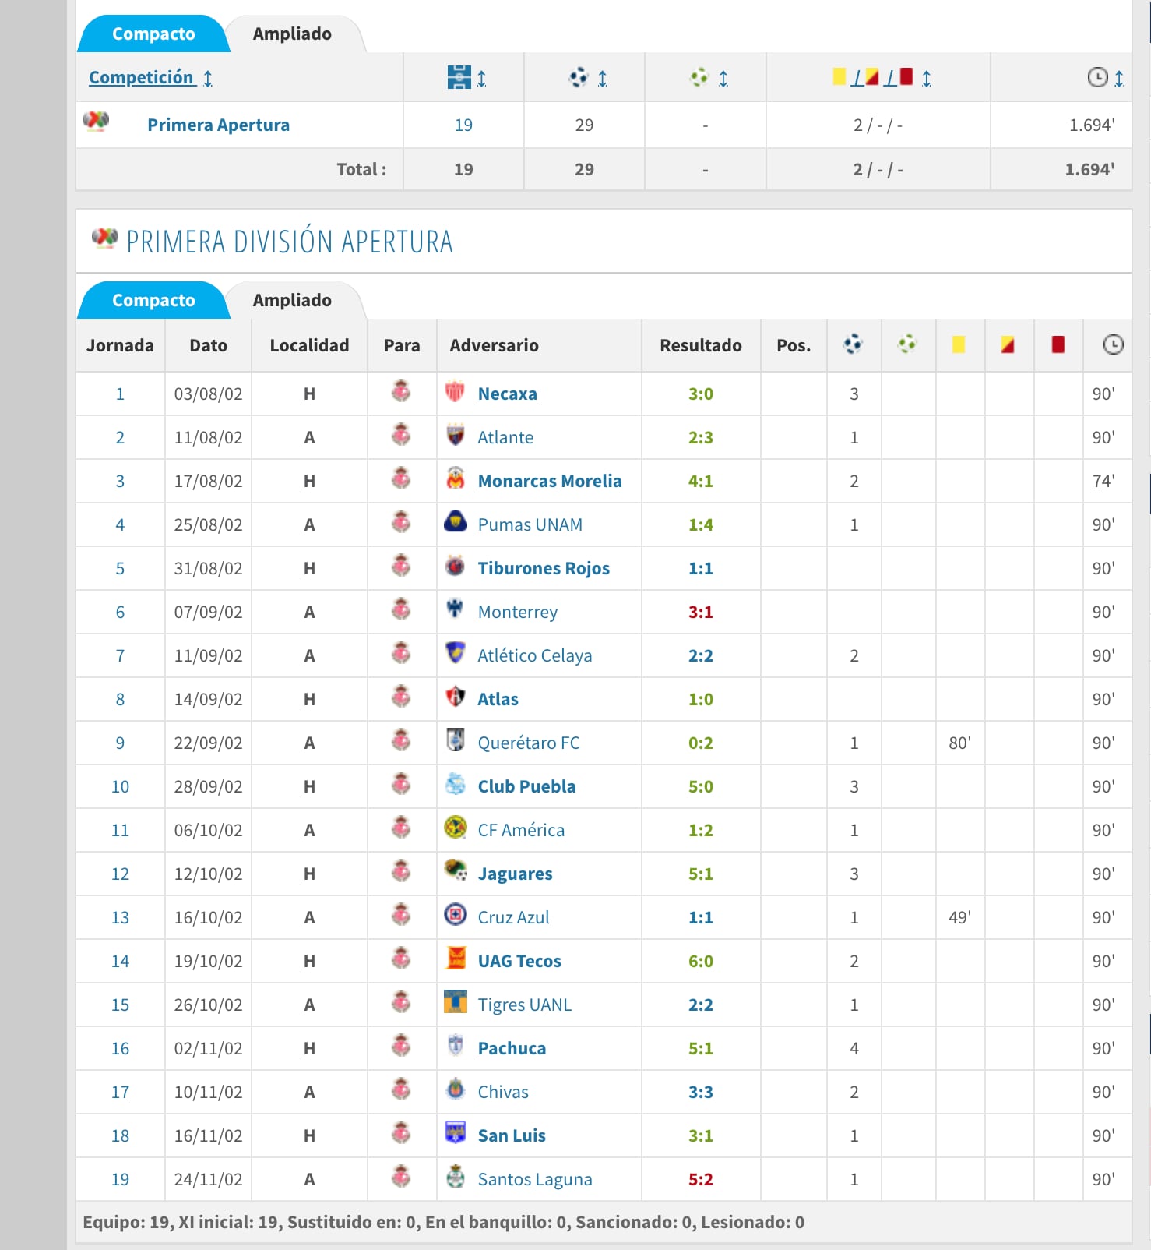The width and height of the screenshot is (1151, 1250).
Task: Open jornada 10 matchday link
Action: tap(120, 787)
